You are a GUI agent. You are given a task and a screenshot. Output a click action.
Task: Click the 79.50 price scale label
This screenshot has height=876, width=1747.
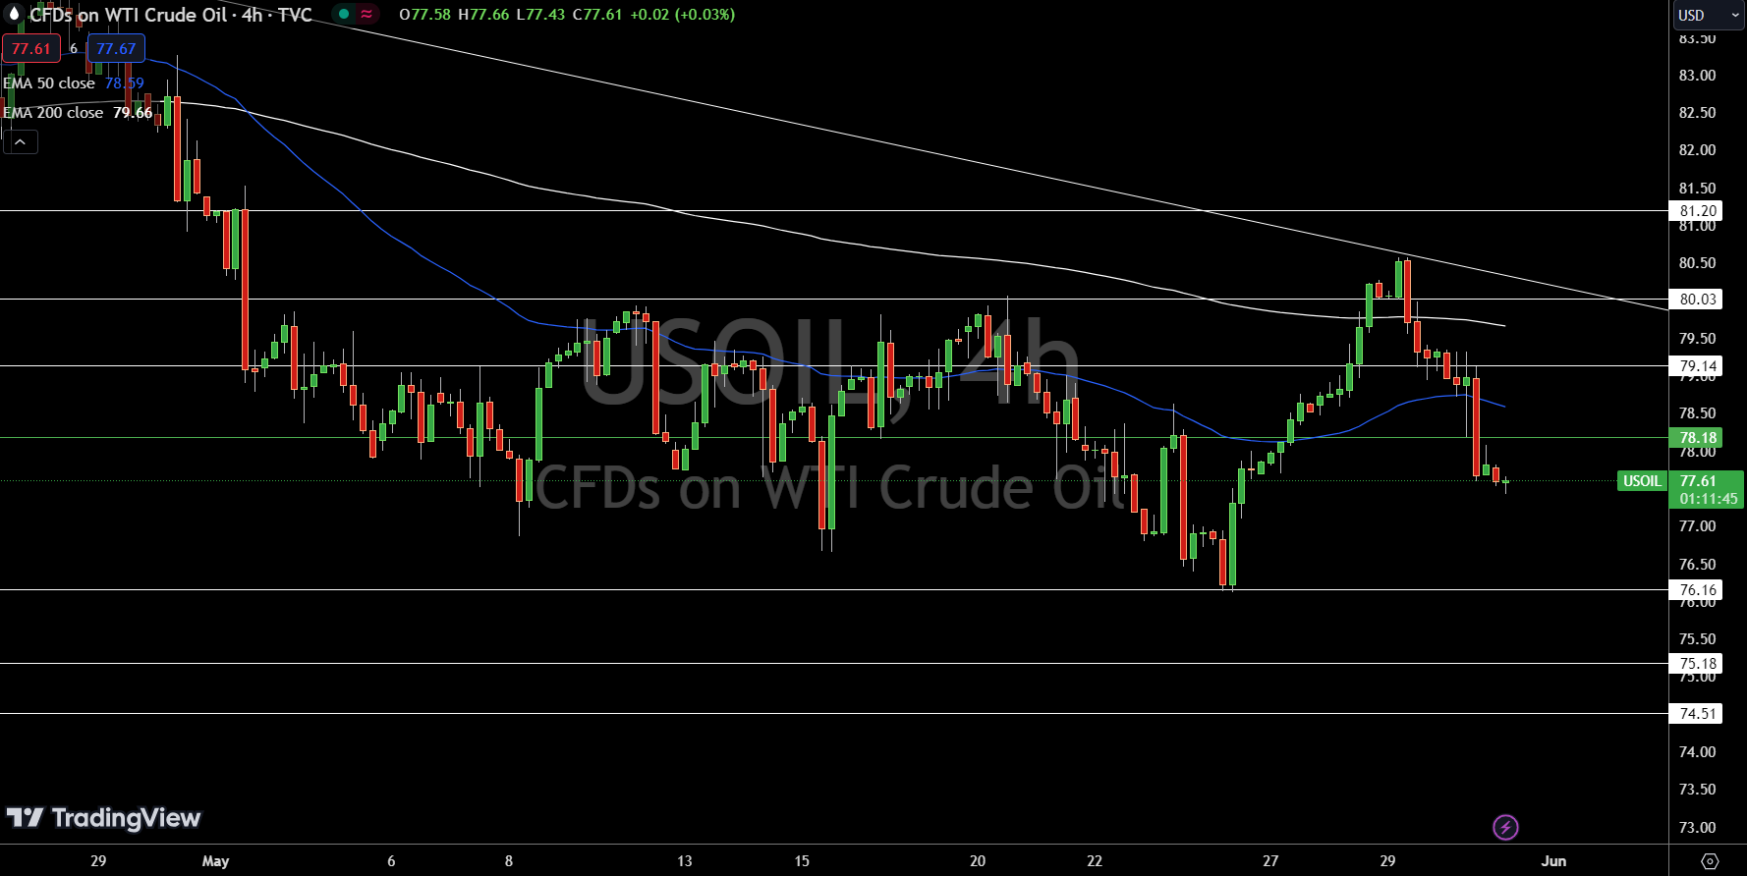(1697, 339)
